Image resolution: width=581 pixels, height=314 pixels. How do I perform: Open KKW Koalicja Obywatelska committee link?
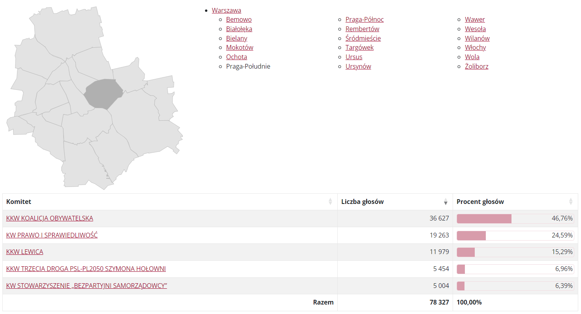[50, 218]
